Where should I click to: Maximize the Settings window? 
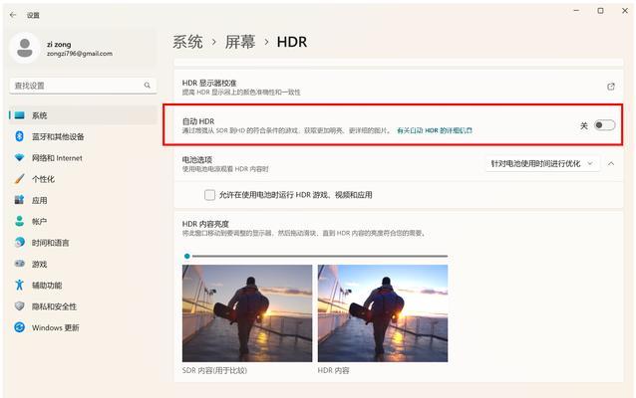601,11
